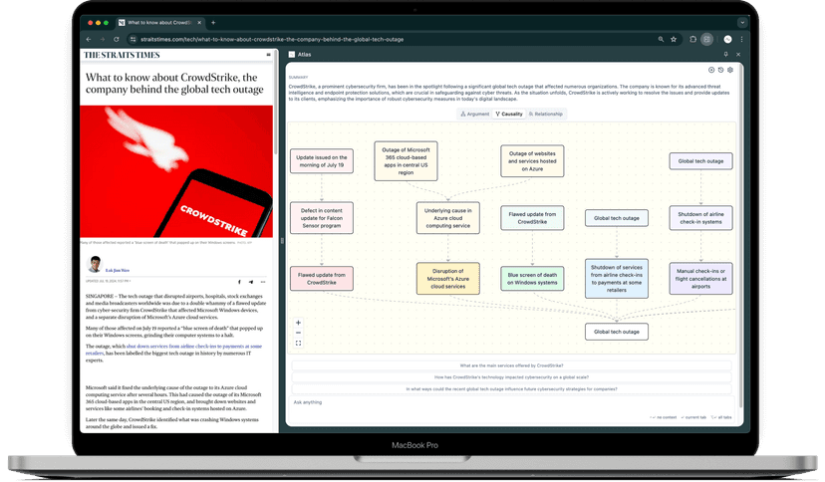Switch to the Relationship tab

[x=546, y=114]
